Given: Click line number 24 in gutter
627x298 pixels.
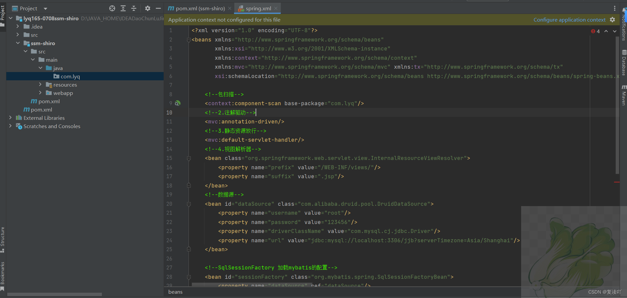Looking at the screenshot, I should [x=169, y=241].
